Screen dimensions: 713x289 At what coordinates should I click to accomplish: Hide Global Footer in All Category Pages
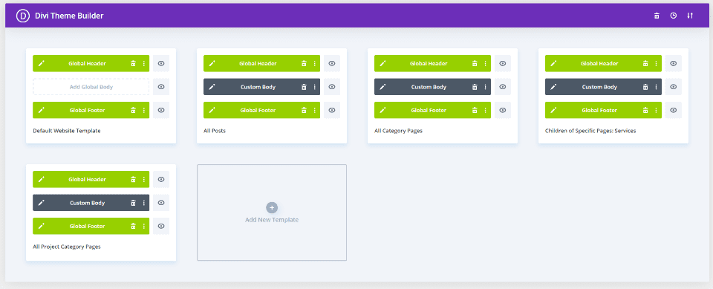503,110
